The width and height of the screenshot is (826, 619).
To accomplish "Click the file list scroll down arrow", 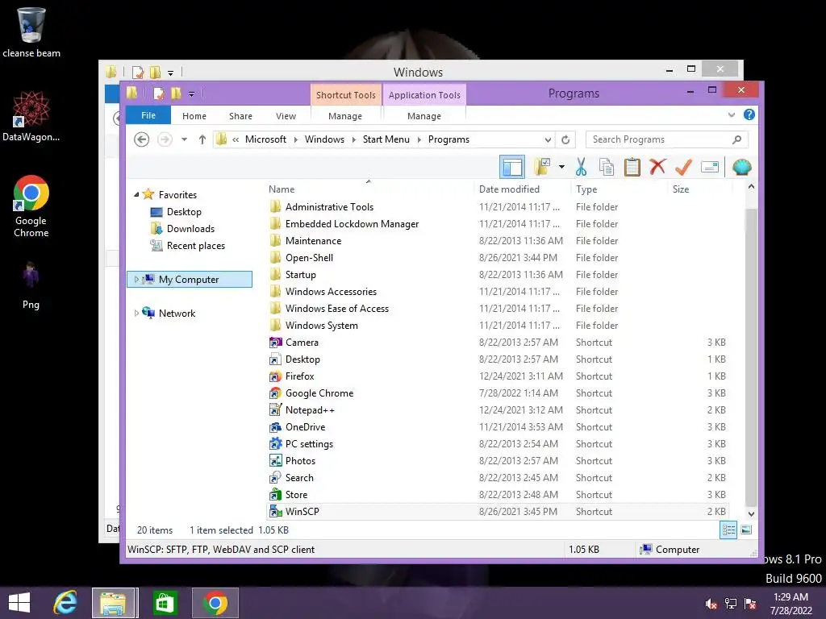I will (x=751, y=513).
